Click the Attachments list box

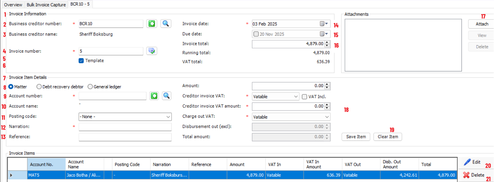point(403,45)
